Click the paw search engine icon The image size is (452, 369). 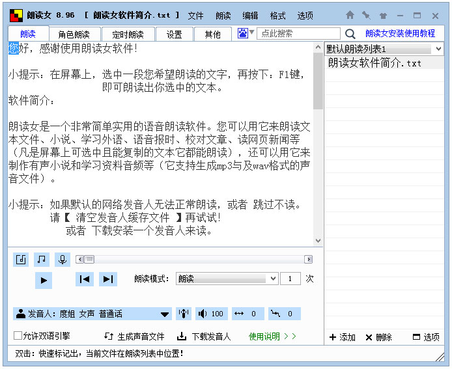[243, 33]
